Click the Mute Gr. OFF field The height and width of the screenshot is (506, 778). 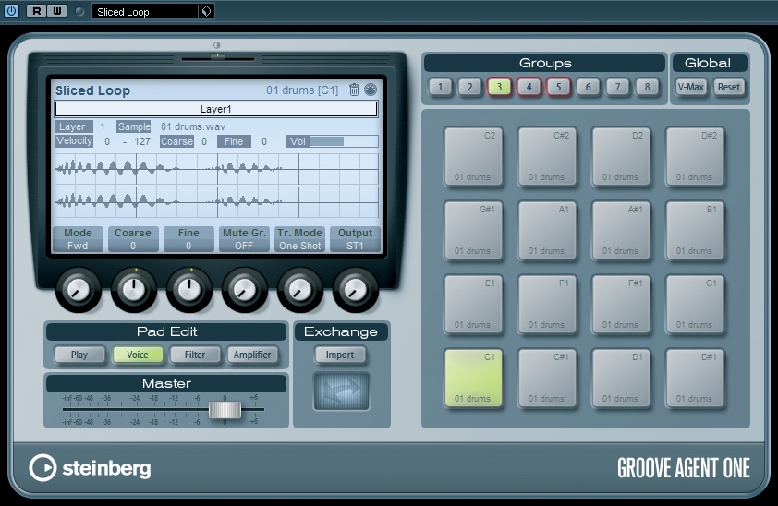(244, 239)
